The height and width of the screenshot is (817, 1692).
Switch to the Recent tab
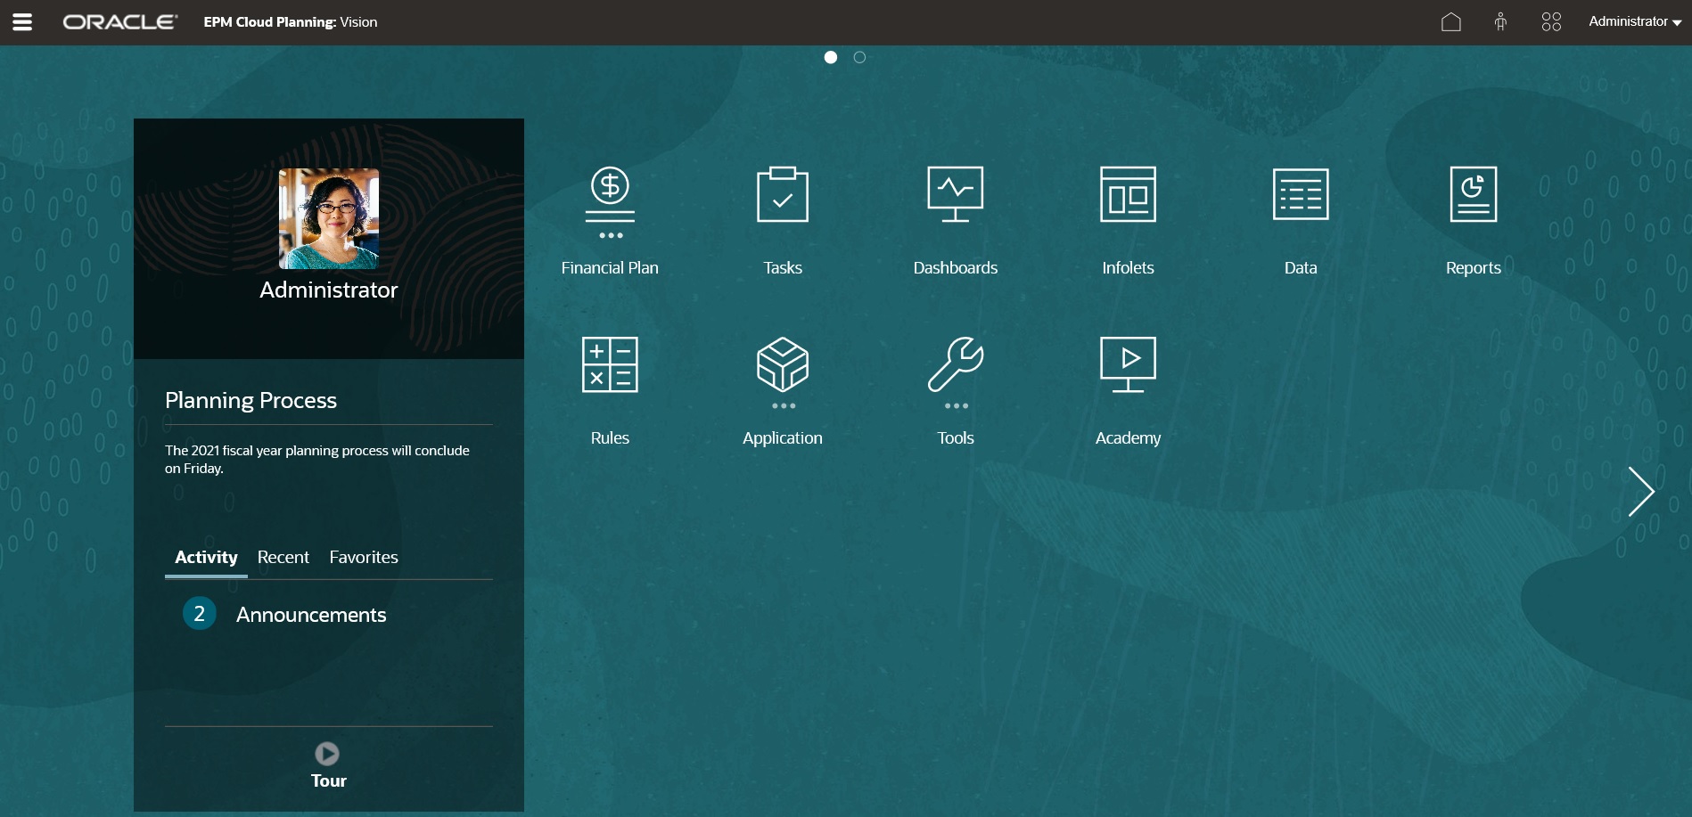click(x=283, y=557)
